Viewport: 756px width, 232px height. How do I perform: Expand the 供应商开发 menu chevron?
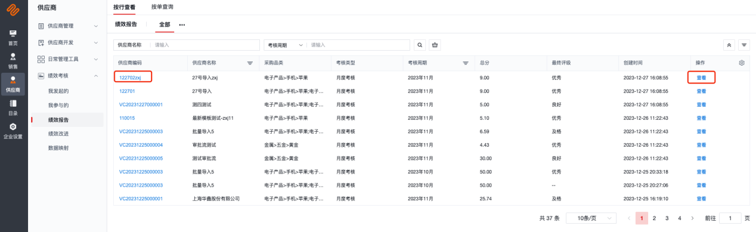pos(96,42)
